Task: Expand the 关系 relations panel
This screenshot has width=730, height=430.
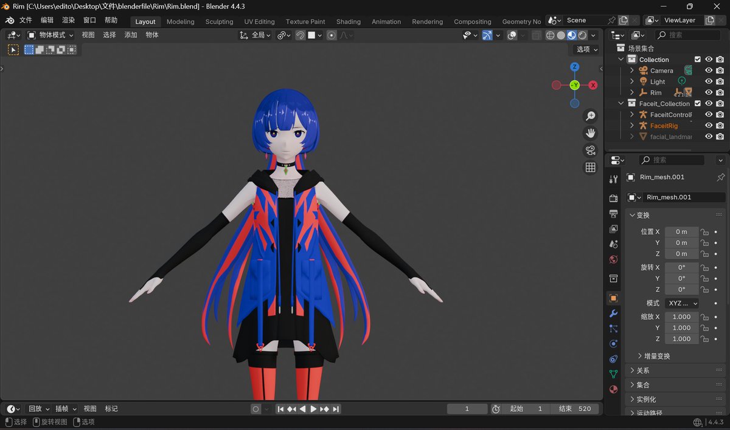Action: 643,370
